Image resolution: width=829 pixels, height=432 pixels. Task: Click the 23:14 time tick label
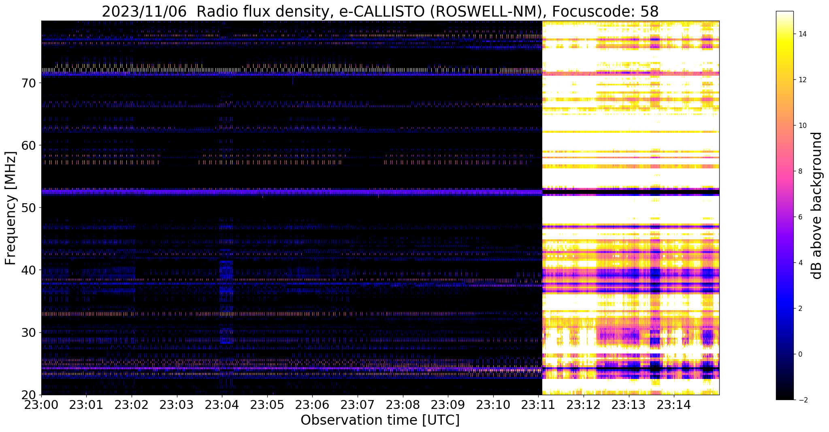674,405
